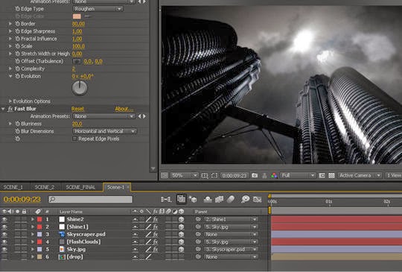Open the Blur Dimensions dropdown

[x=105, y=131]
